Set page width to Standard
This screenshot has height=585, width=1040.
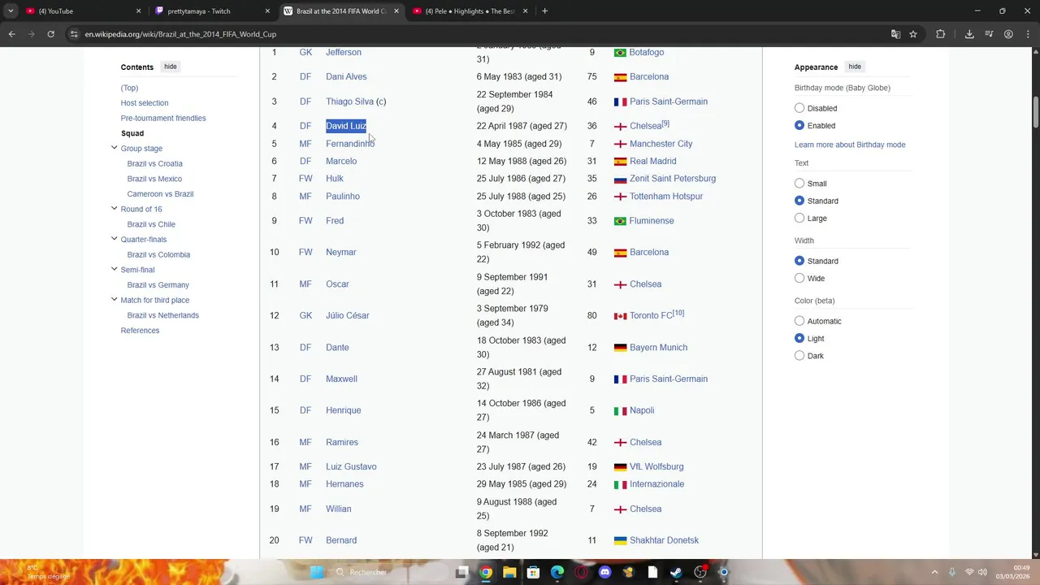[x=799, y=261]
